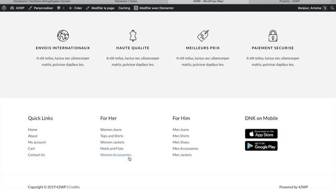Image resolution: width=336 pixels, height=189 pixels.
Task: Switch to the HostGator Billing browser tab
Action: pos(42,2)
